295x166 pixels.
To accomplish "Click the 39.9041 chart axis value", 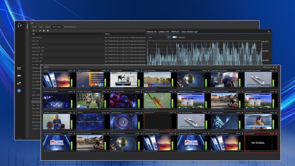I will (265, 51).
